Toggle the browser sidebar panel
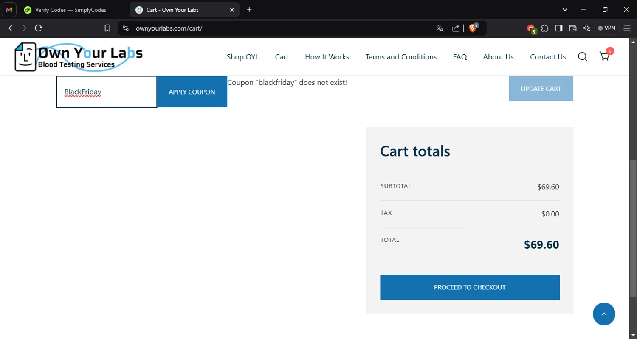 [559, 28]
